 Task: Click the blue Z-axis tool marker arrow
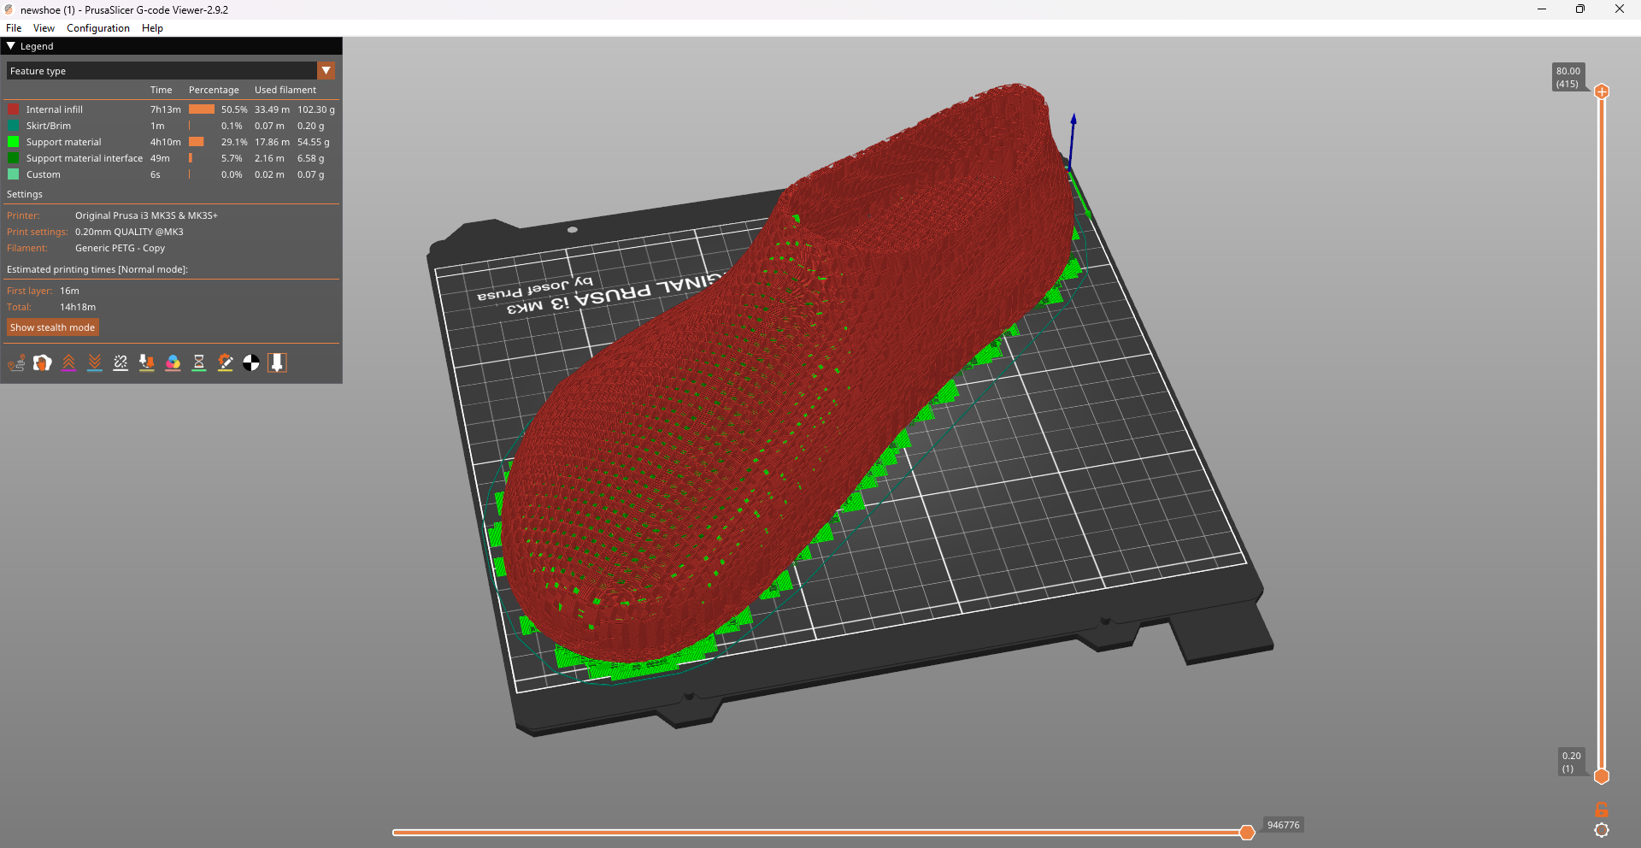coord(1072,141)
